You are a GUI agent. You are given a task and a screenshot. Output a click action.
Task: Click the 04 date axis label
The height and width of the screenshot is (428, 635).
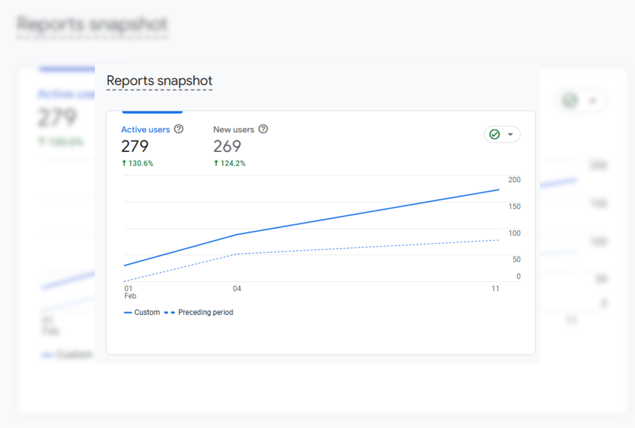click(237, 289)
